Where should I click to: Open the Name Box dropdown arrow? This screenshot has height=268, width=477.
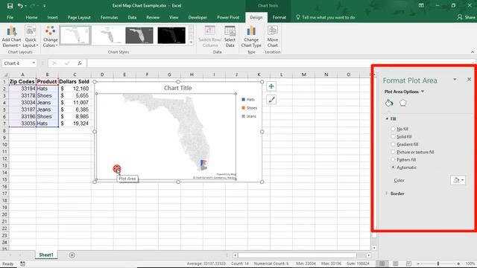click(x=34, y=63)
